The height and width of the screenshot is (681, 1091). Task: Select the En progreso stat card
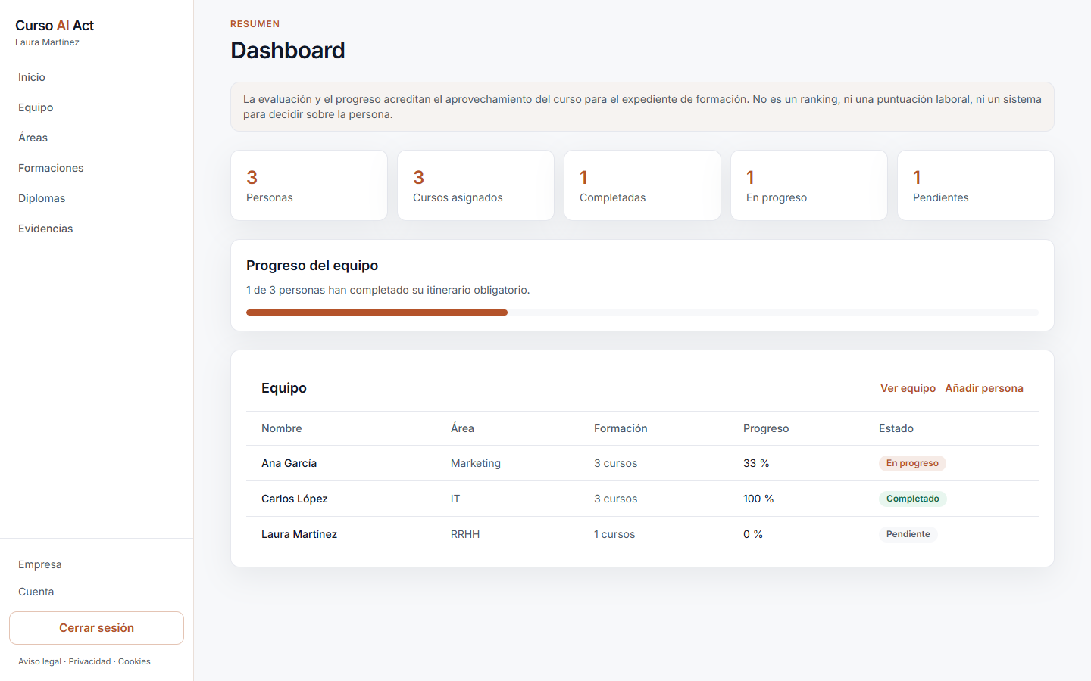click(809, 185)
